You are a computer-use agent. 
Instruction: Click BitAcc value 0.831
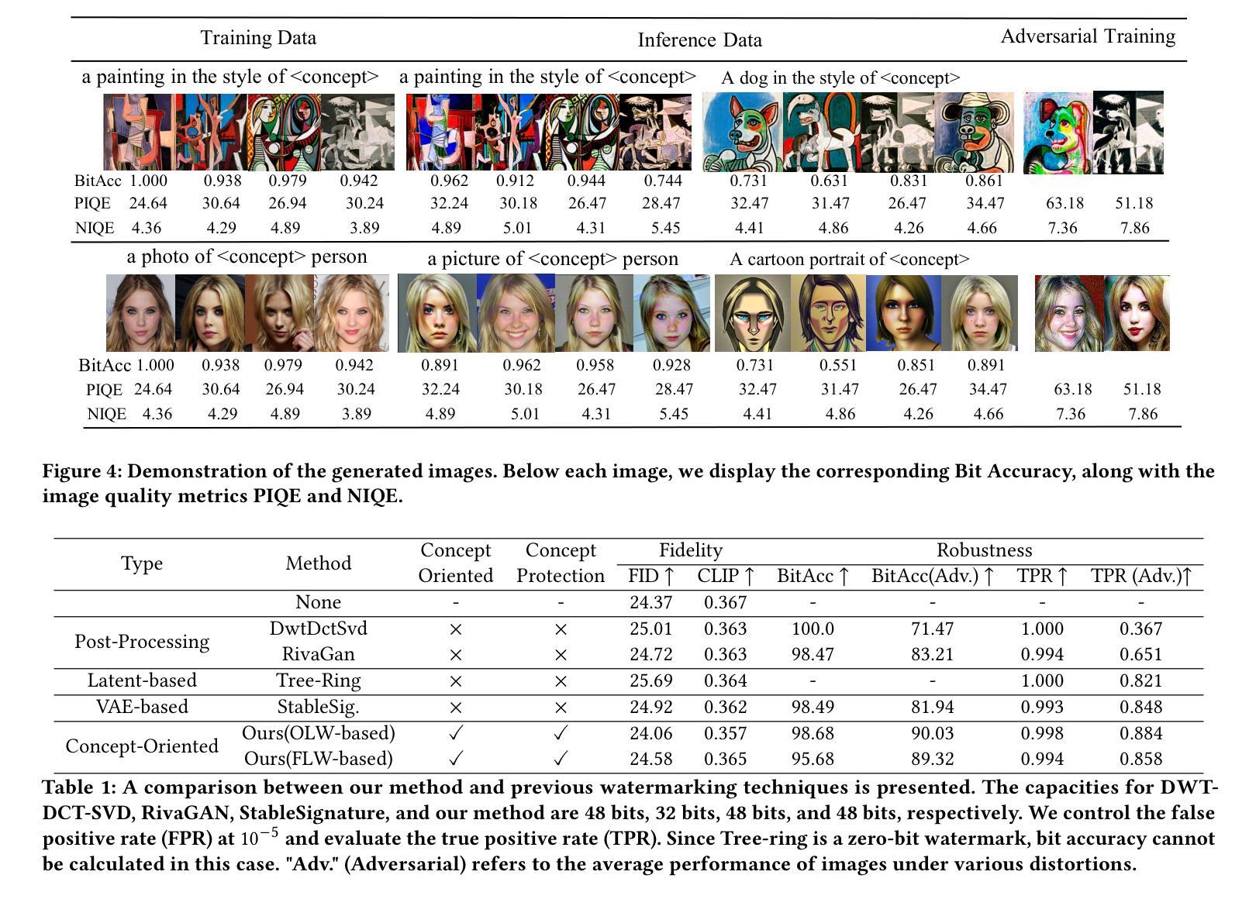click(906, 181)
